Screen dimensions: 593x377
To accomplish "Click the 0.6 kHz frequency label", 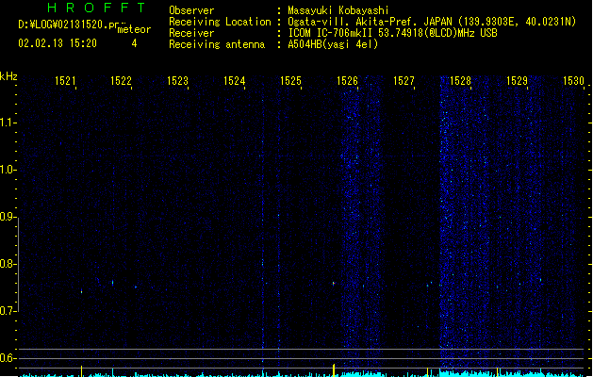I will point(8,358).
